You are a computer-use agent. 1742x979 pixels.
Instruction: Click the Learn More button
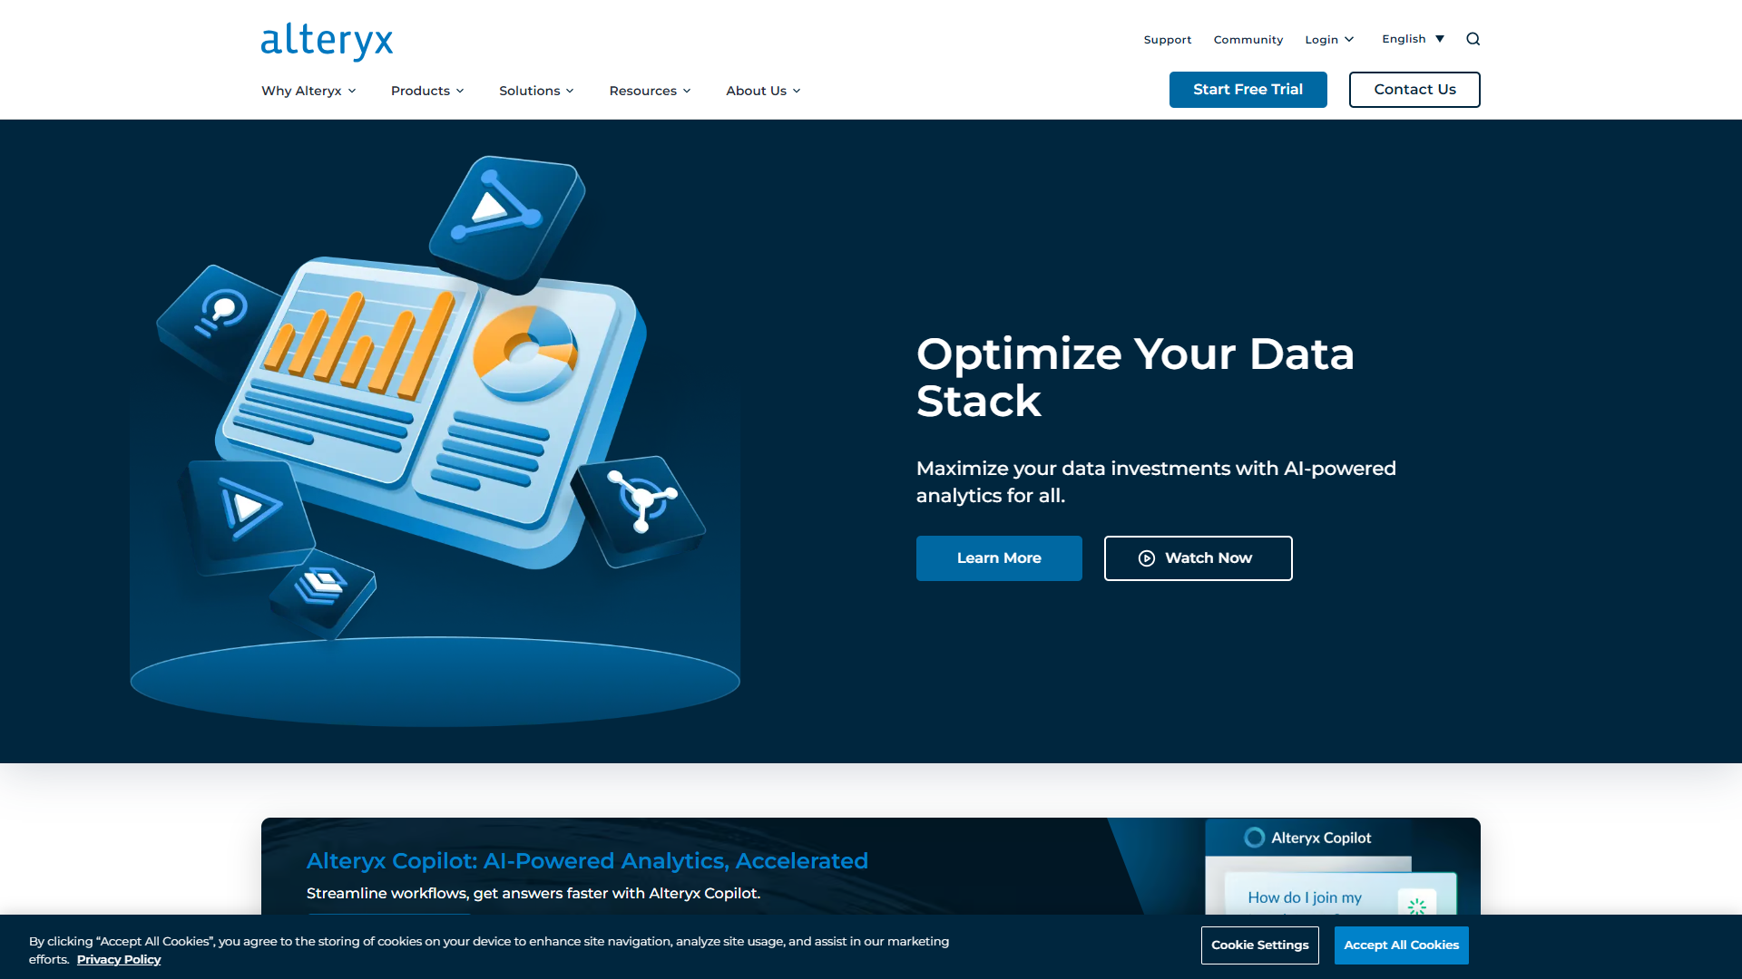pos(999,557)
